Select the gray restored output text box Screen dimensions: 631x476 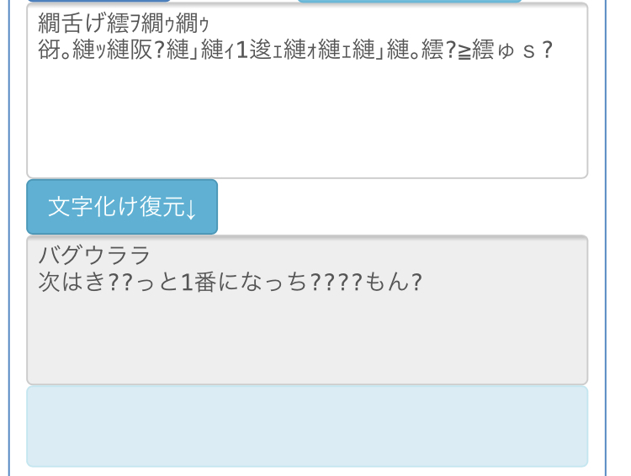point(307,309)
